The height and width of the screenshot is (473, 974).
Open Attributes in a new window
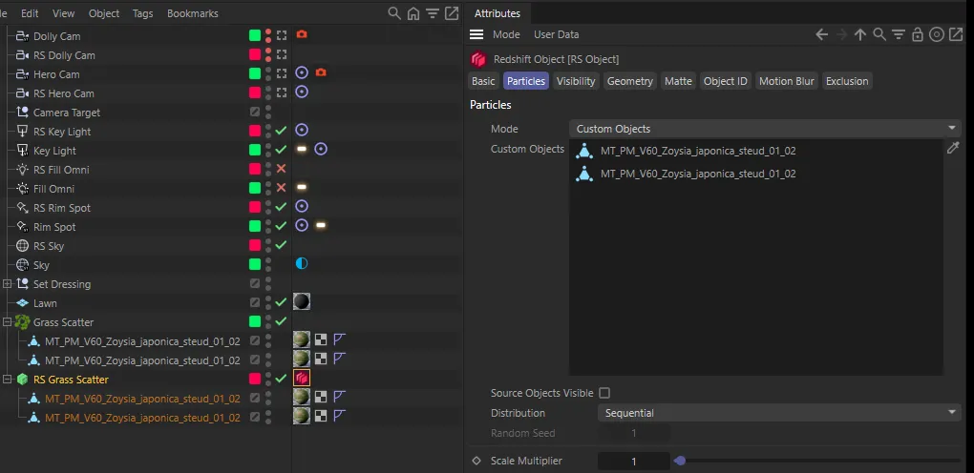[955, 34]
